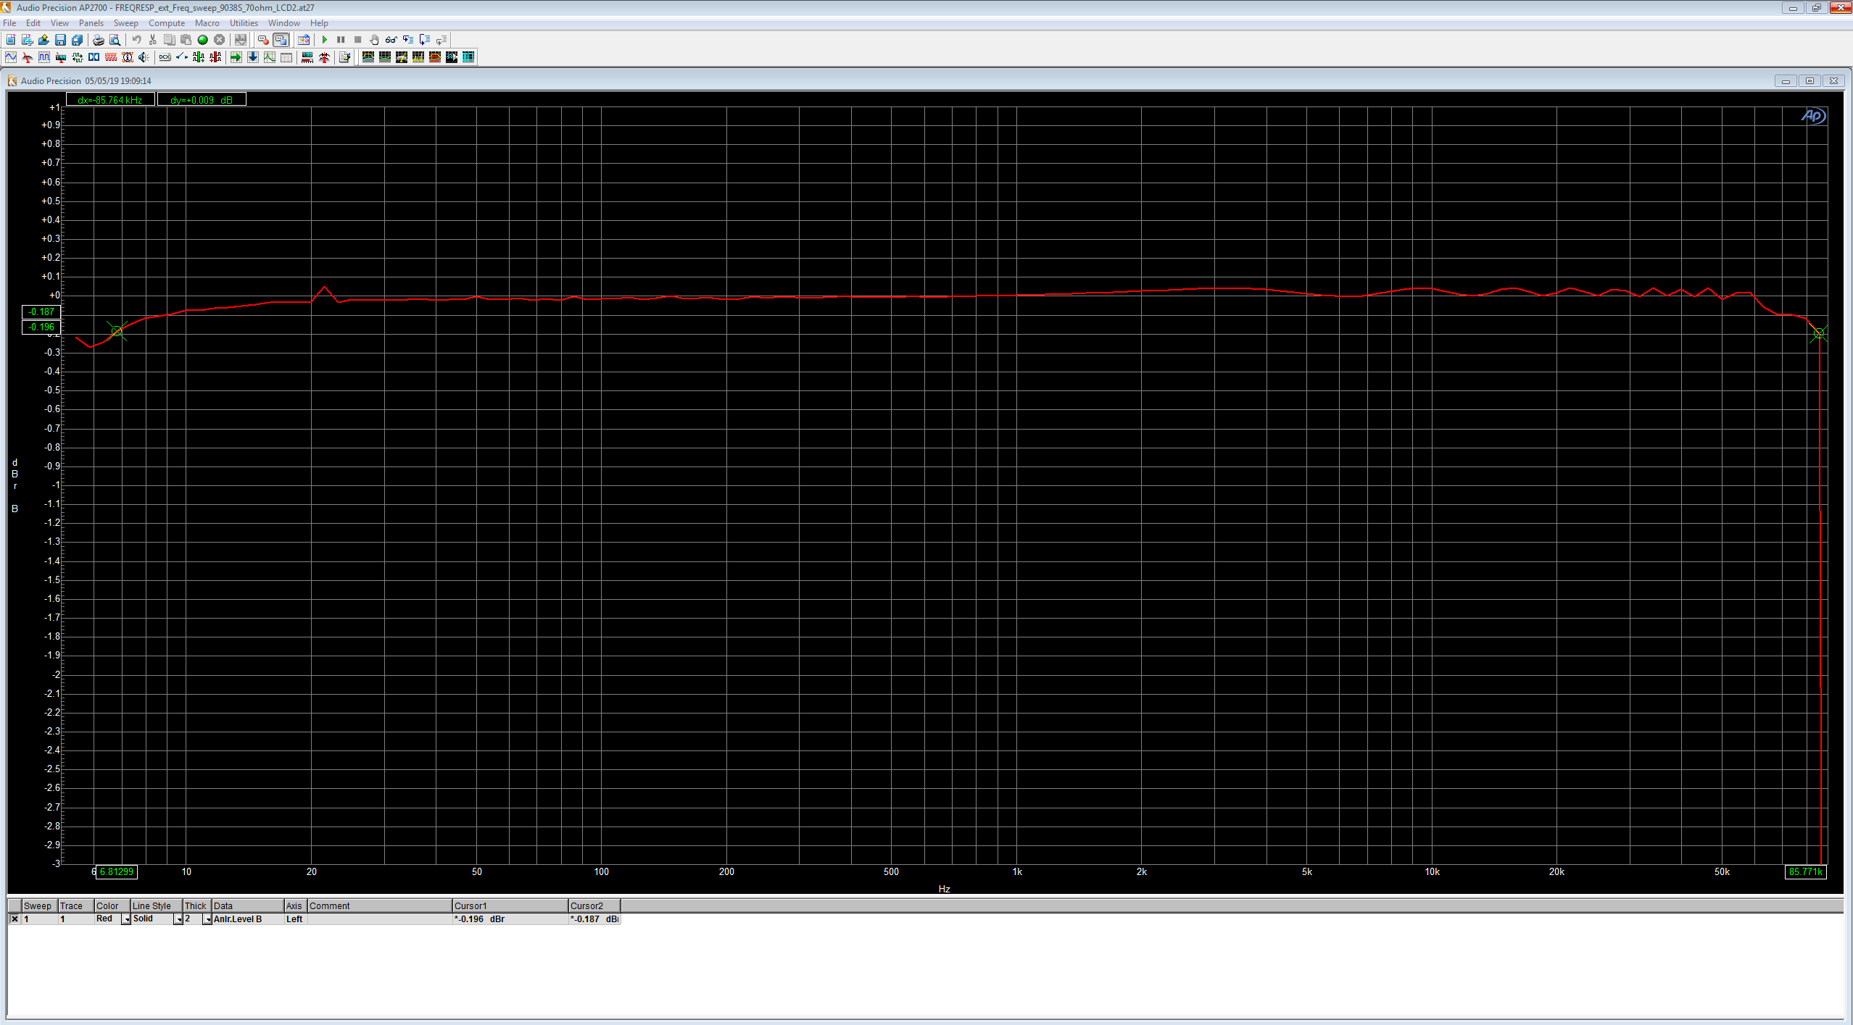Screen dimensions: 1853x1025
Task: Open the Macro Editor notepad icon
Action: [x=344, y=57]
